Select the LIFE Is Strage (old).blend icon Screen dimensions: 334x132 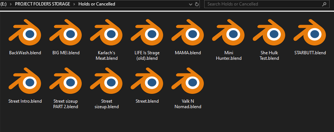point(147,32)
